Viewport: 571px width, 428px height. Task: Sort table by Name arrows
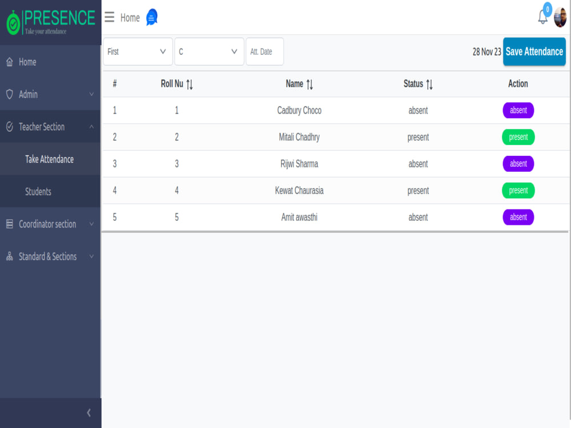point(309,84)
